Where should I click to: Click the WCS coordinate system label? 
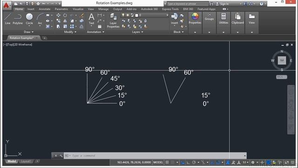coord(281,77)
